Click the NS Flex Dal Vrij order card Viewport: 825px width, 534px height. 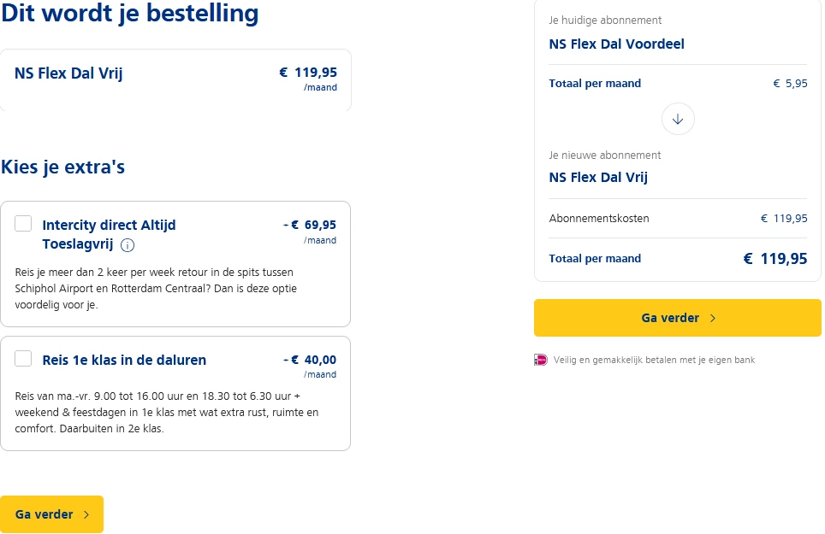point(175,79)
